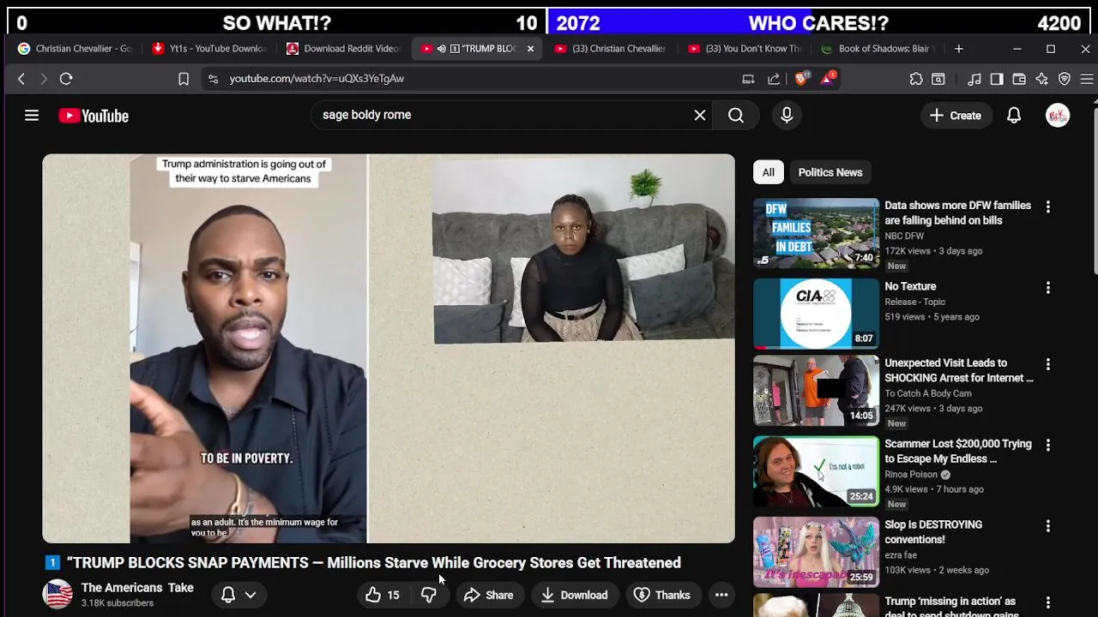Select the All filter chip
This screenshot has width=1098, height=617.
(769, 172)
